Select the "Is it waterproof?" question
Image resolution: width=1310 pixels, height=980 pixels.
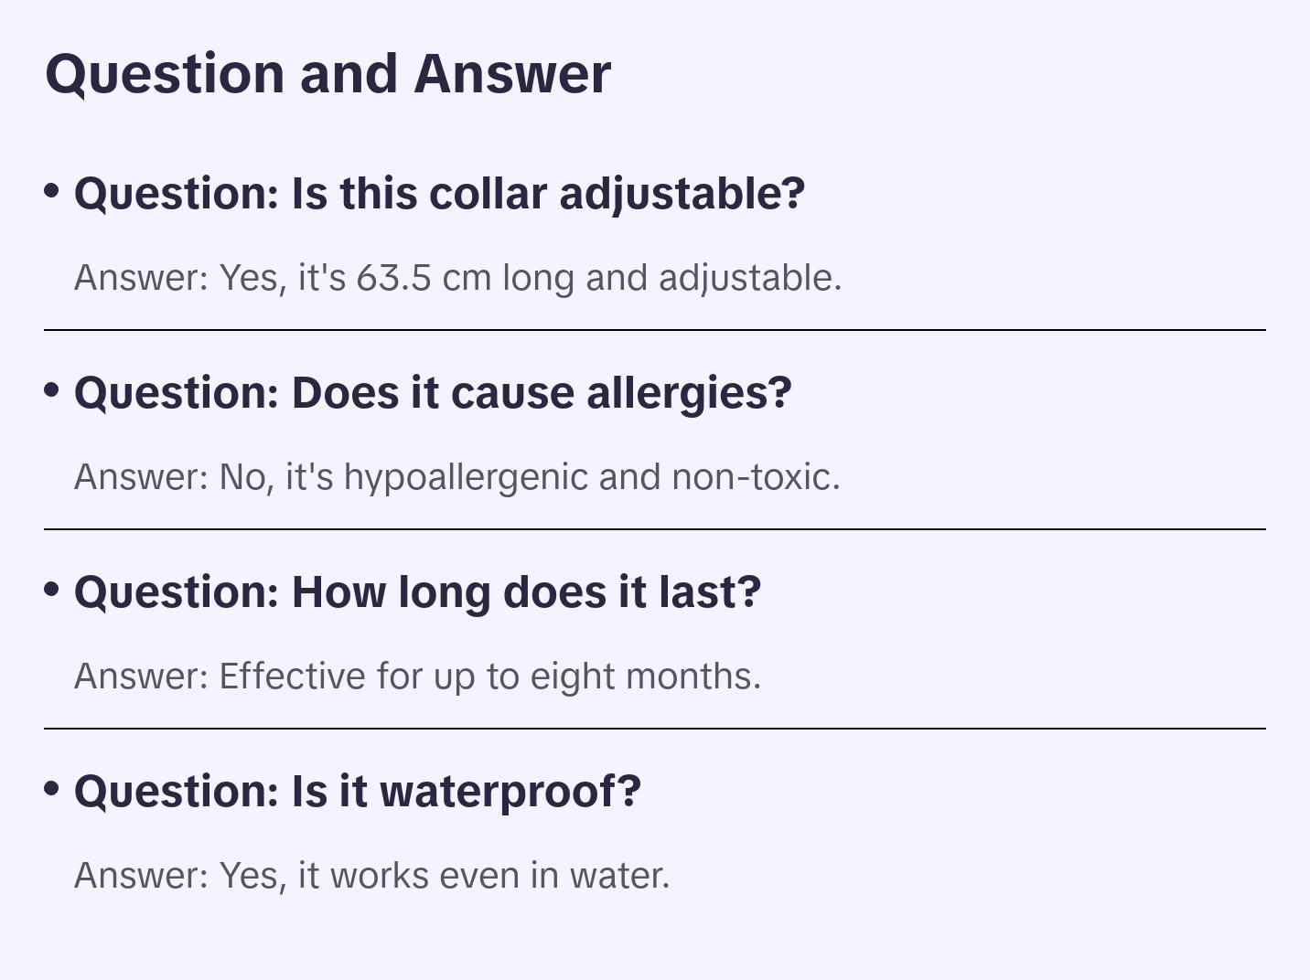pos(358,792)
